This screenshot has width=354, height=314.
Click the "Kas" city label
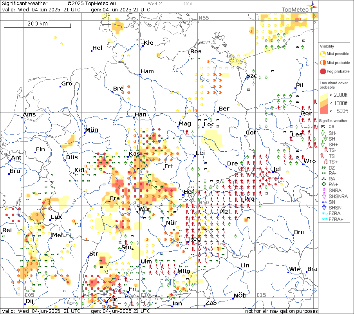134,154
